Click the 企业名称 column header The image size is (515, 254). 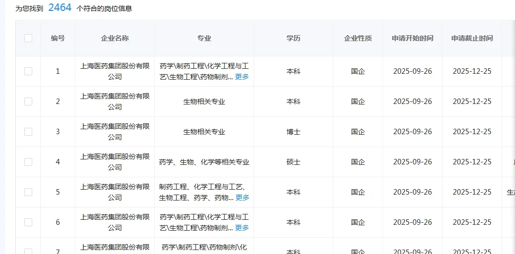[115, 38]
